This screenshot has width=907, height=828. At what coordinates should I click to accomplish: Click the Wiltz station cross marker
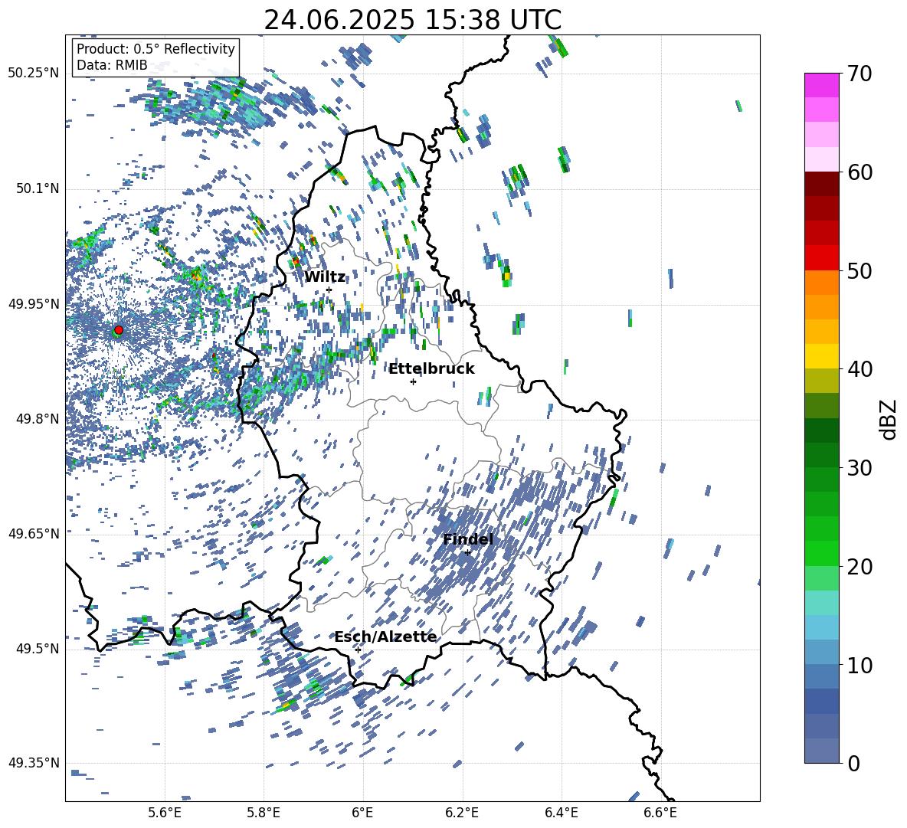pos(329,290)
